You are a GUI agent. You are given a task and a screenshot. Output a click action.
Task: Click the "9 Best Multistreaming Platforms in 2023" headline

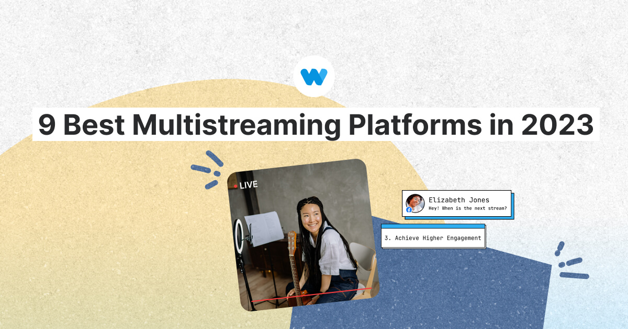point(316,124)
